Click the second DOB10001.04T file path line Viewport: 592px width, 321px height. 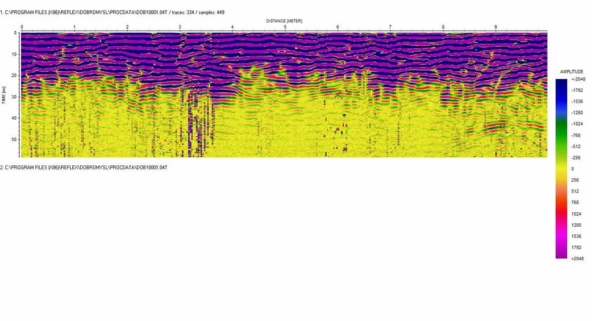coord(84,167)
